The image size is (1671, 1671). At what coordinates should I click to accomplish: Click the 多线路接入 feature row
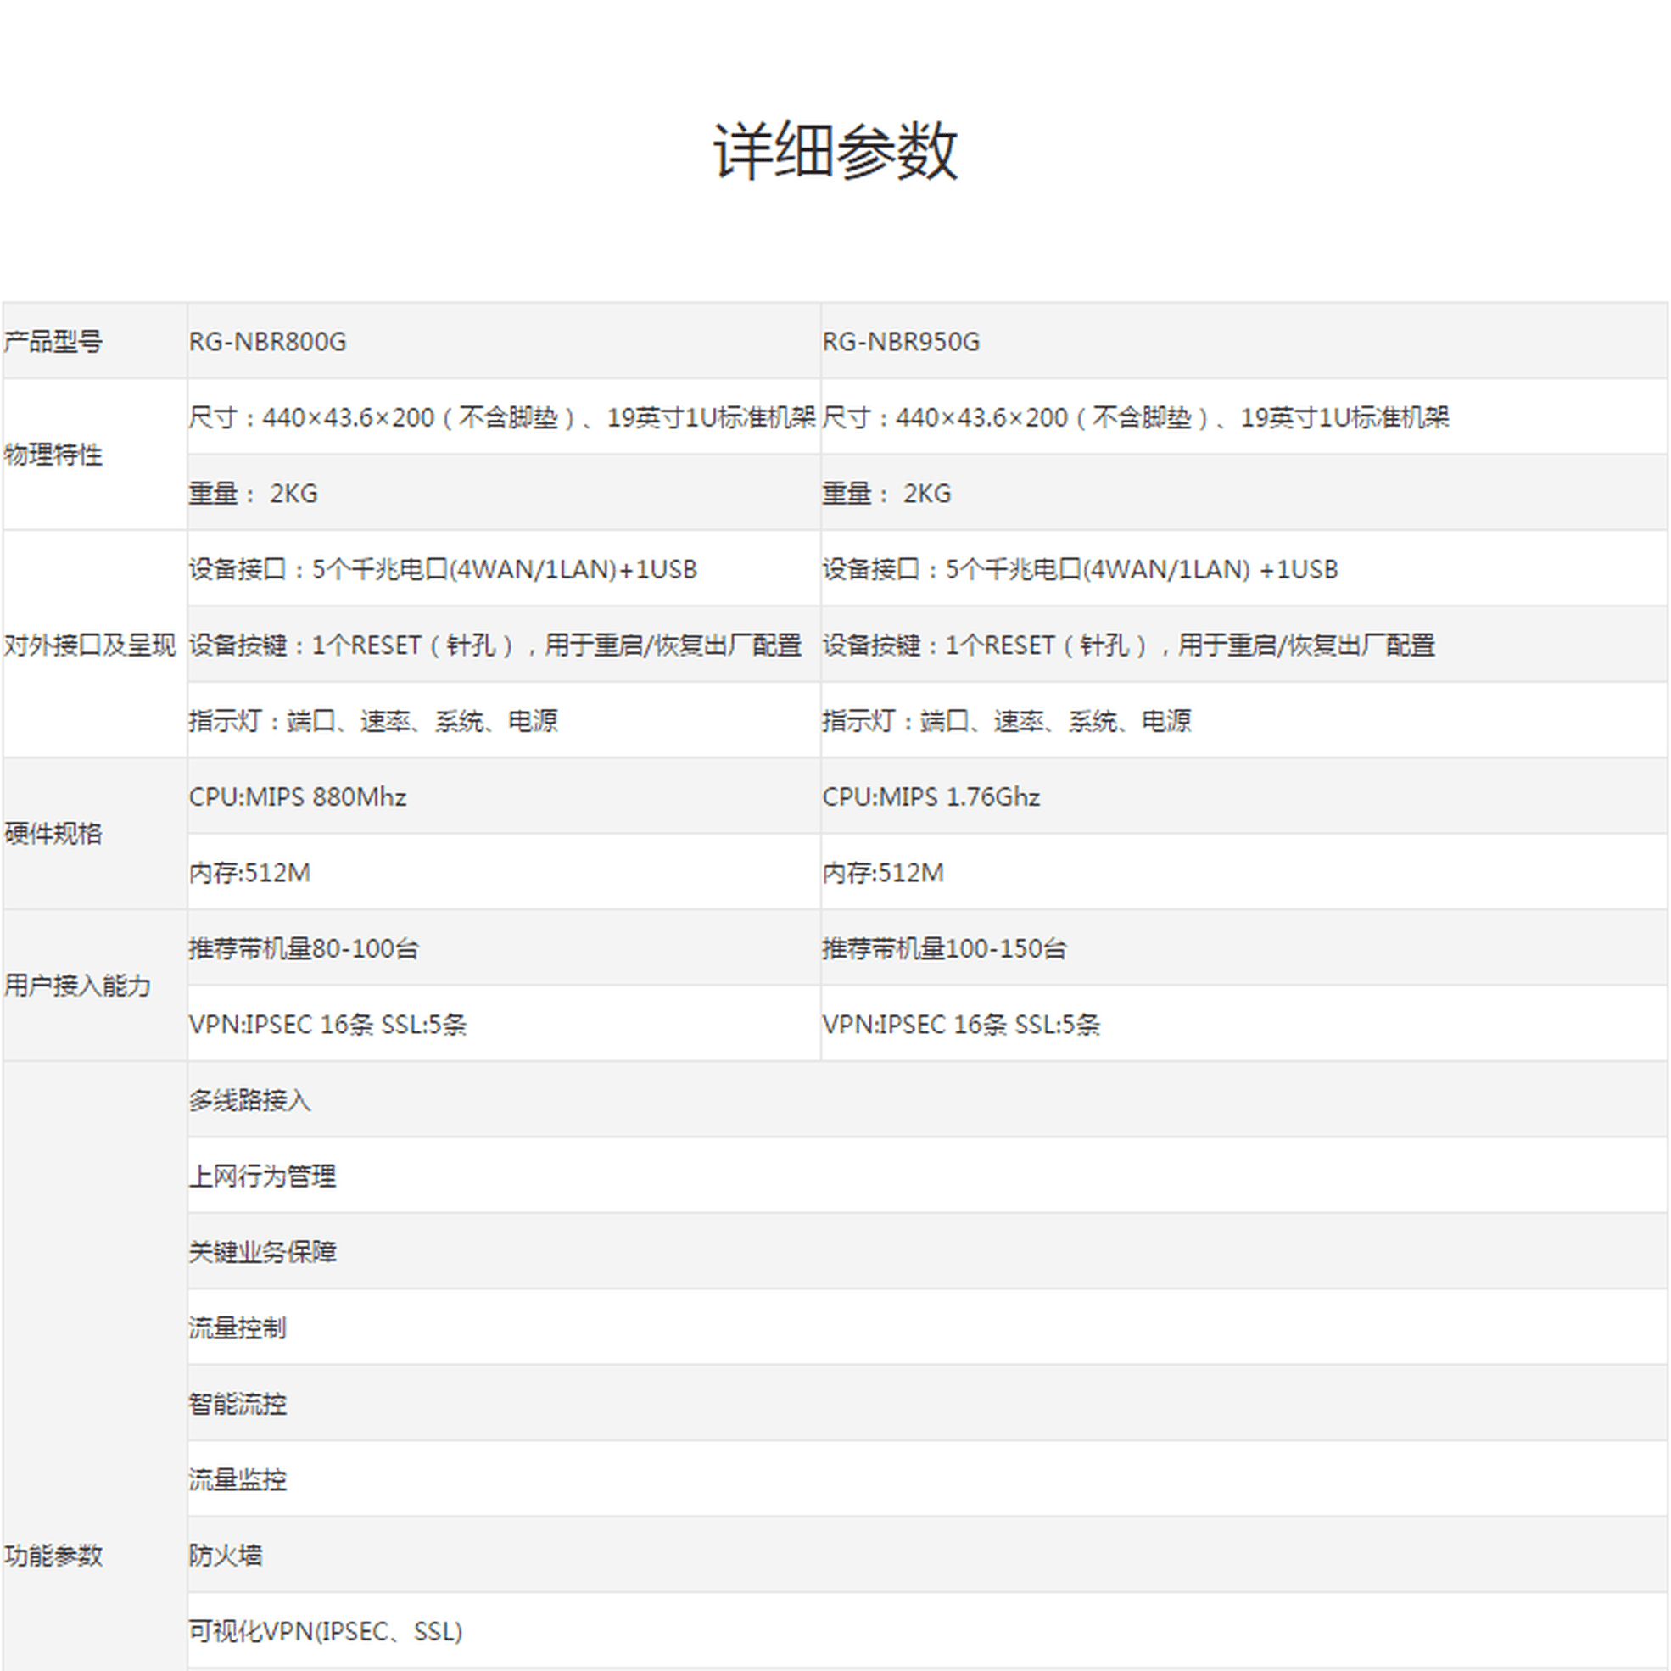coord(928,1099)
